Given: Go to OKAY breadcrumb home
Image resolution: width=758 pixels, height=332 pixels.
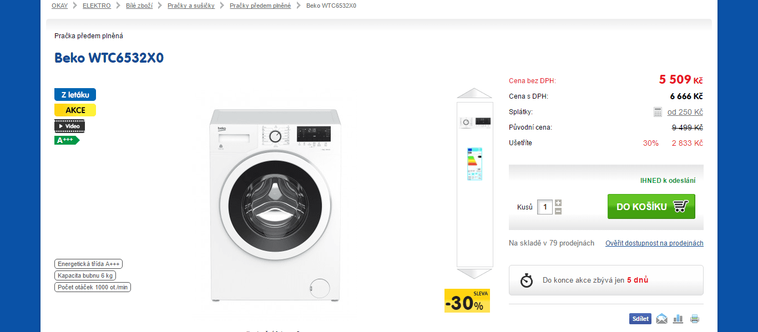Looking at the screenshot, I should (59, 6).
